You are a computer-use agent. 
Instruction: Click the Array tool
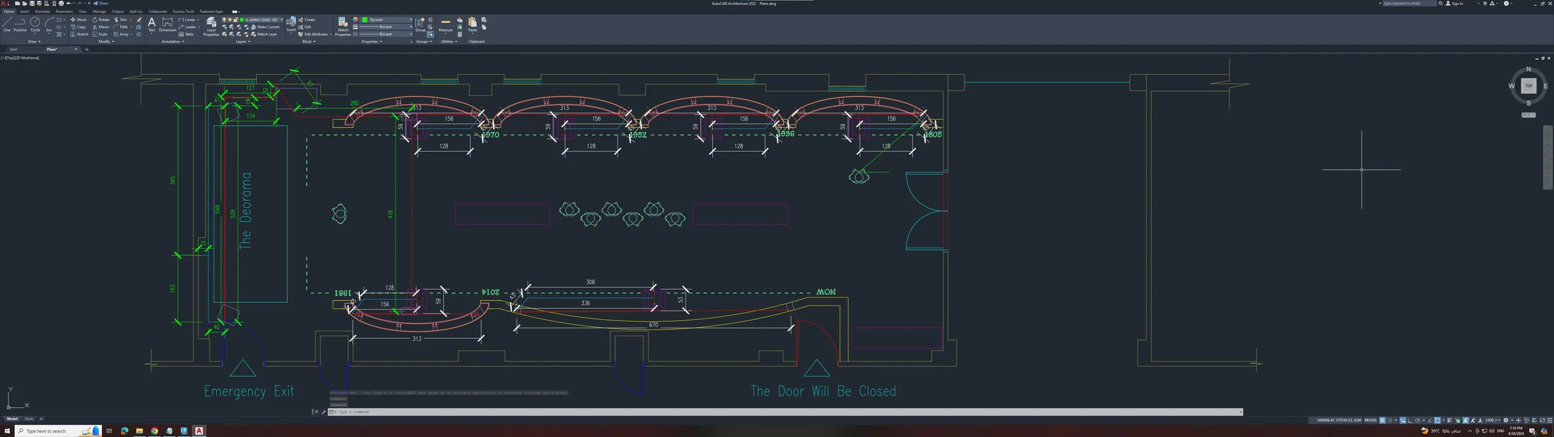[121, 34]
